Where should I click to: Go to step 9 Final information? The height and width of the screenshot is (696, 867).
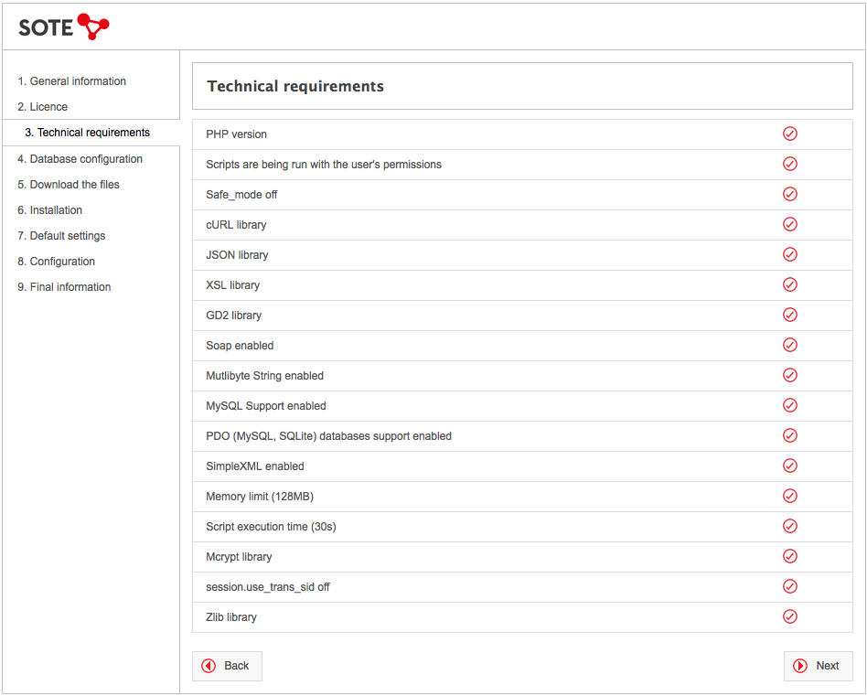[64, 287]
